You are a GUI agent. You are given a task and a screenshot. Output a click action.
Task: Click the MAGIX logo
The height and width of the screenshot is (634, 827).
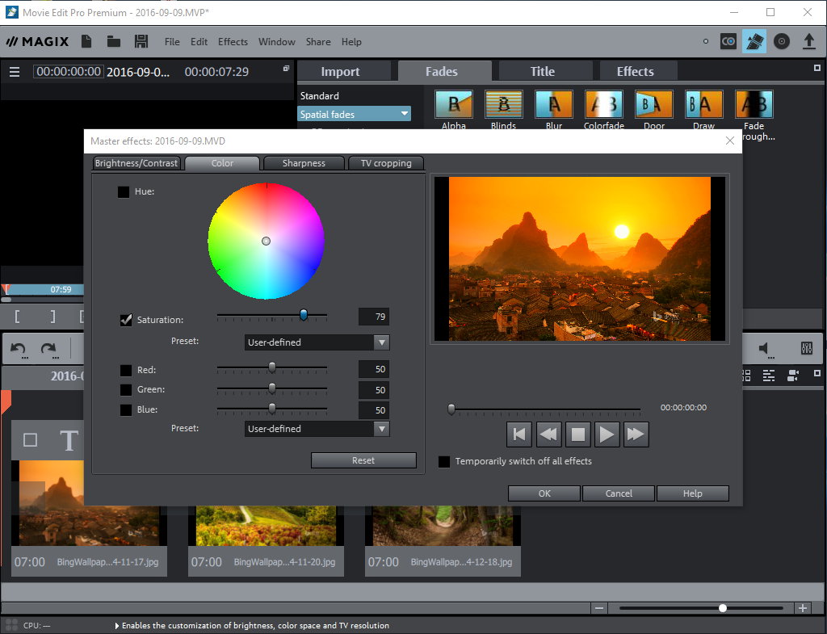tap(37, 42)
